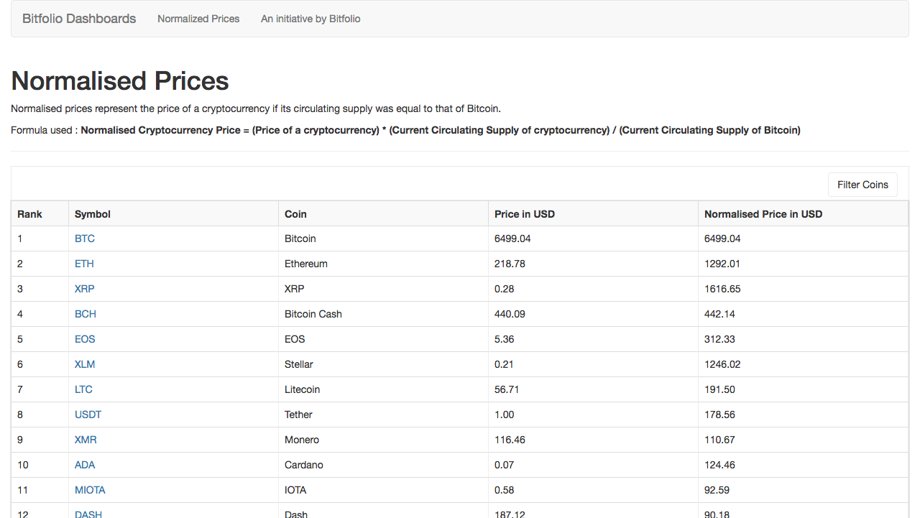
Task: Sort by Normalised Price in USD header
Action: pyautogui.click(x=763, y=214)
